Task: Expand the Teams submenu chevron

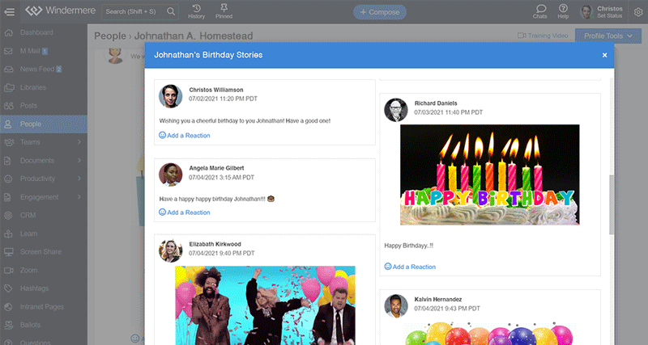Action: (x=79, y=142)
